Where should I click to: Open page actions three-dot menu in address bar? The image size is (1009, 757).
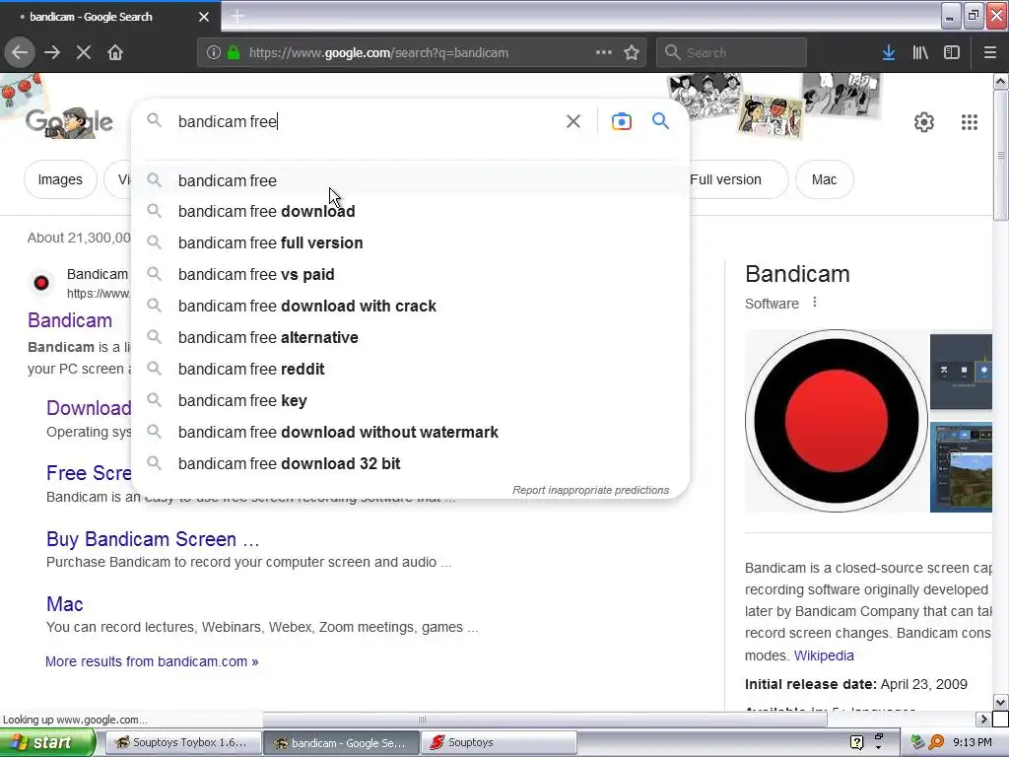[x=604, y=52]
